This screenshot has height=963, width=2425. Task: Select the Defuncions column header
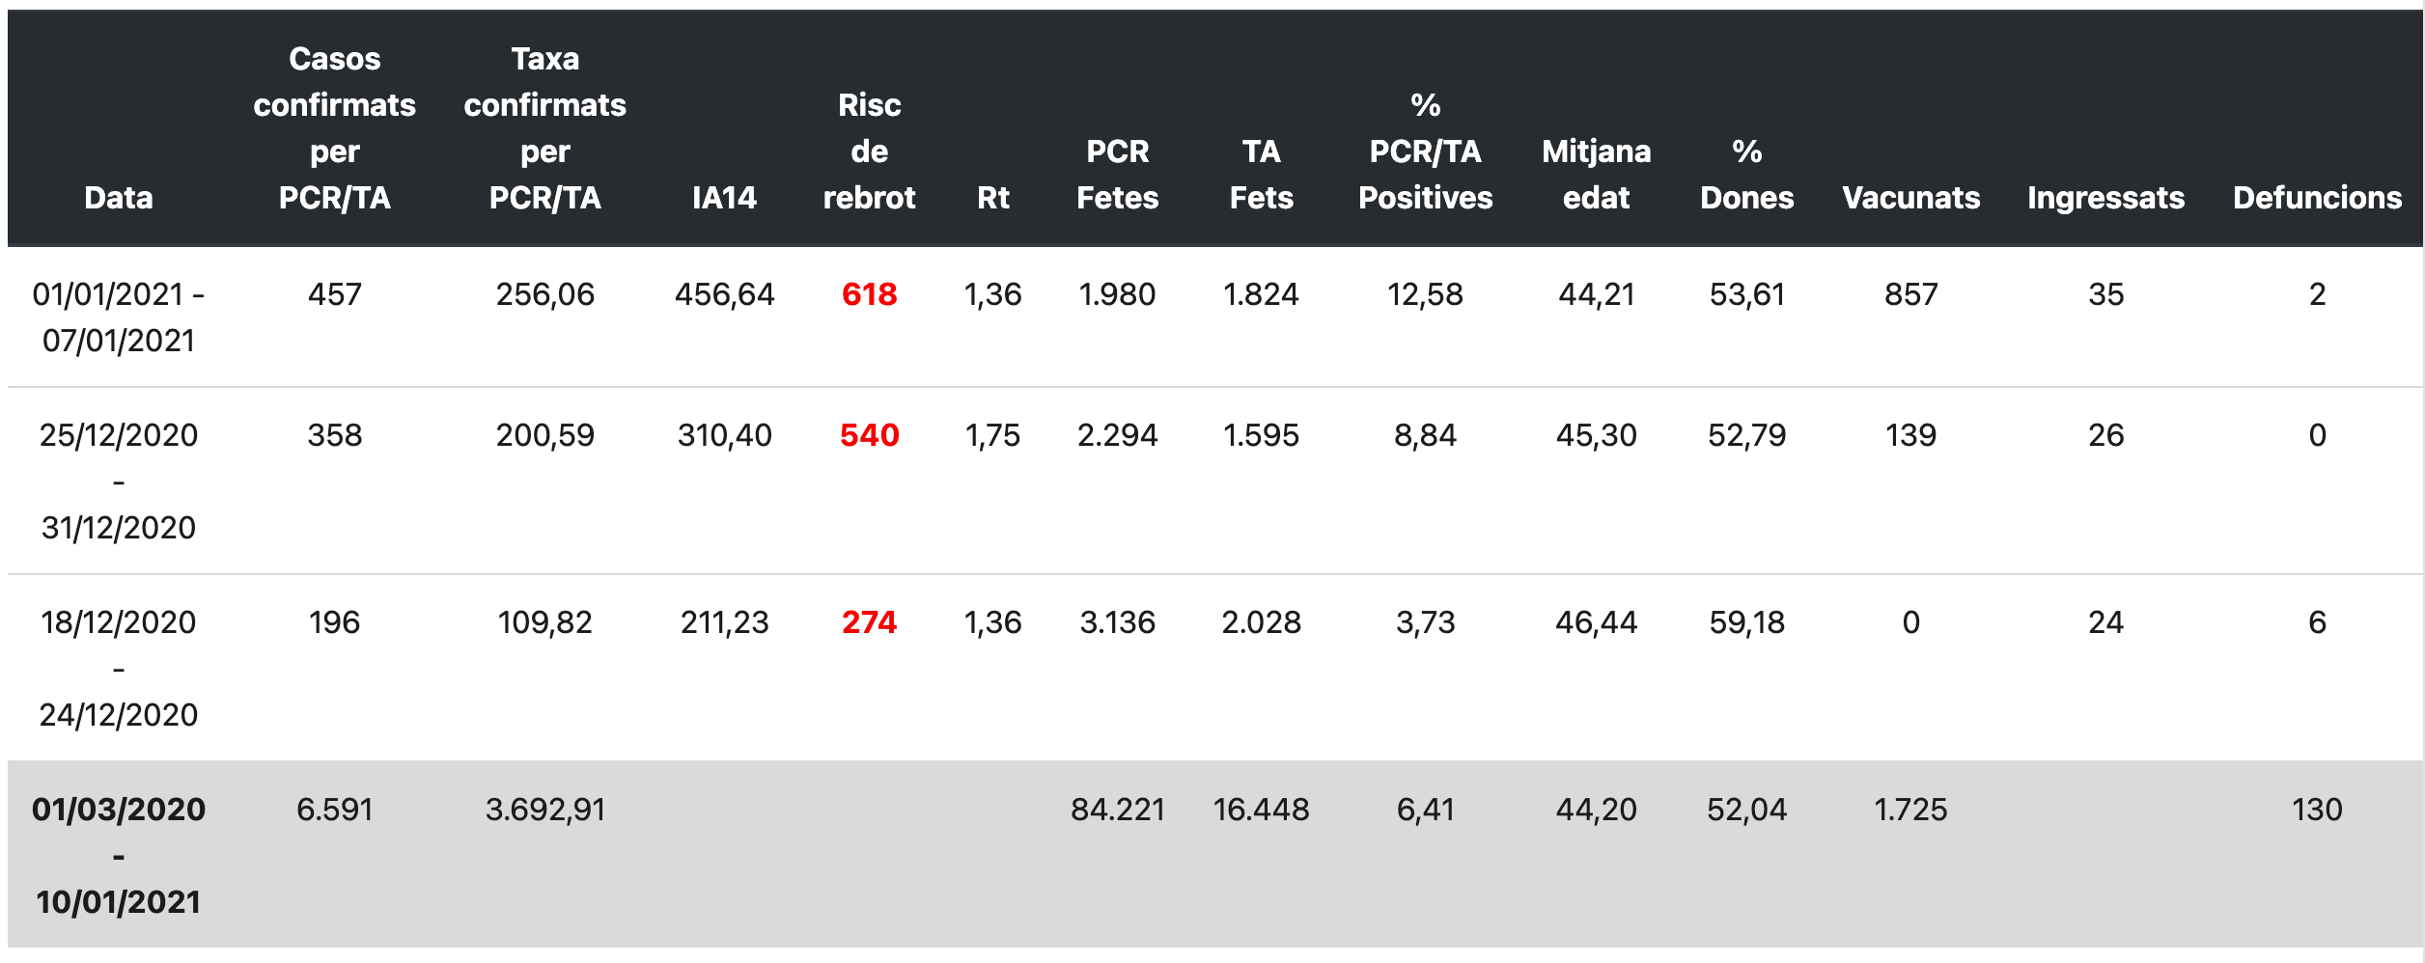click(2317, 198)
